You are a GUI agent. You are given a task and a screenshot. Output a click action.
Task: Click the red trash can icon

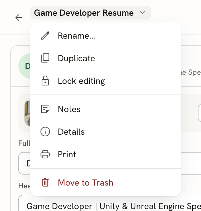pos(45,182)
